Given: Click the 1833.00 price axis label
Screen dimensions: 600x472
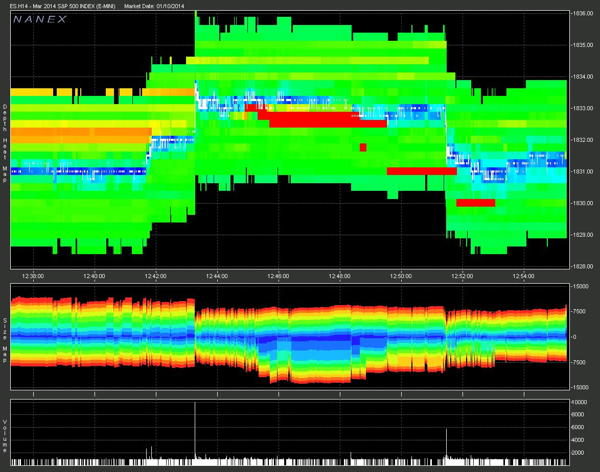Looking at the screenshot, I should tap(583, 109).
